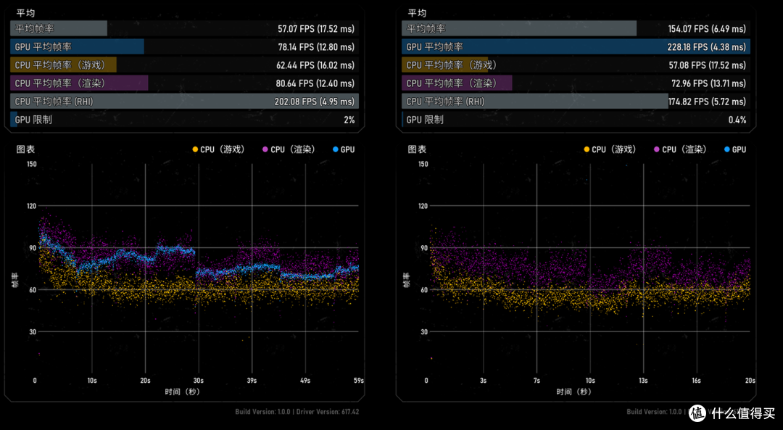Screen dimensions: 783x430
Task: Click the 图表 heading in right panel
Action: click(x=417, y=149)
